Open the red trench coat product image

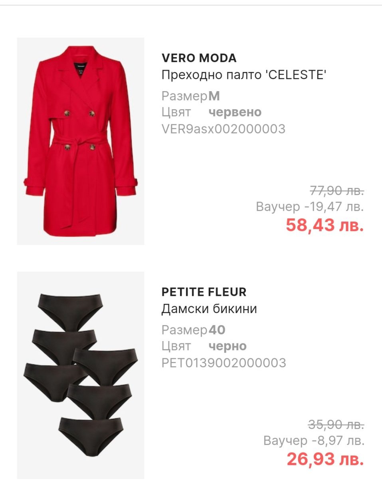[x=80, y=141]
